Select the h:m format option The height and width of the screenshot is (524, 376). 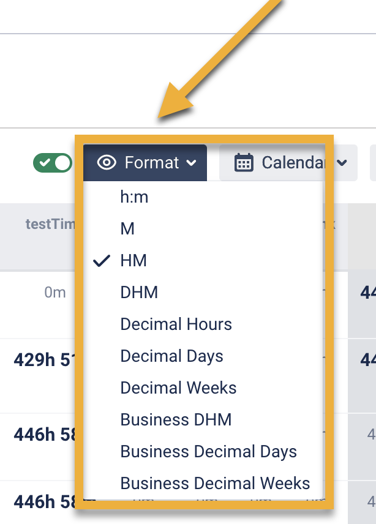click(x=135, y=197)
